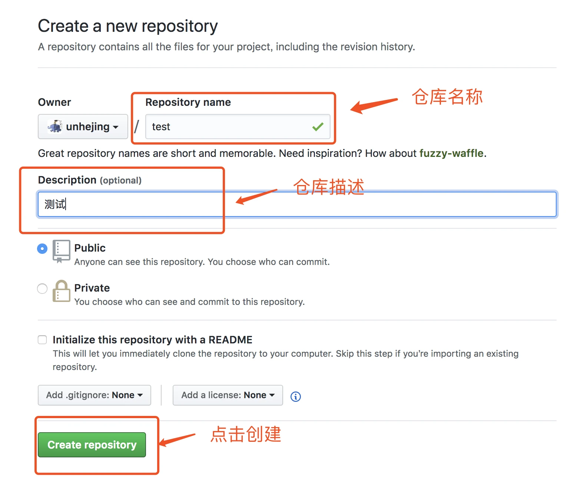
Task: Click into the Description input field
Action: 297,204
